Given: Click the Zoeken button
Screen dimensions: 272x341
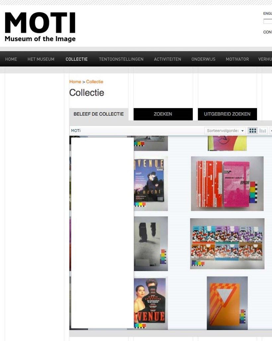Looking at the screenshot, I should [x=163, y=114].
